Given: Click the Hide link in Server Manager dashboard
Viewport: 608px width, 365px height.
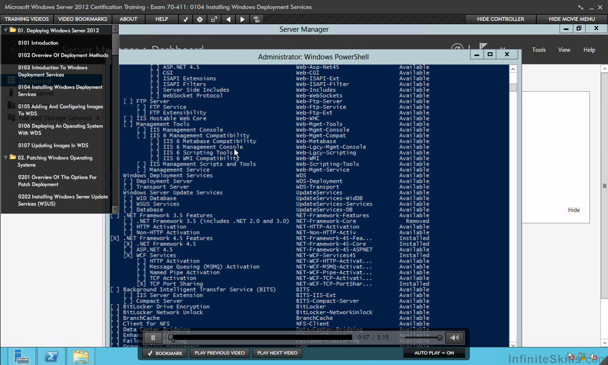Looking at the screenshot, I should 574,210.
